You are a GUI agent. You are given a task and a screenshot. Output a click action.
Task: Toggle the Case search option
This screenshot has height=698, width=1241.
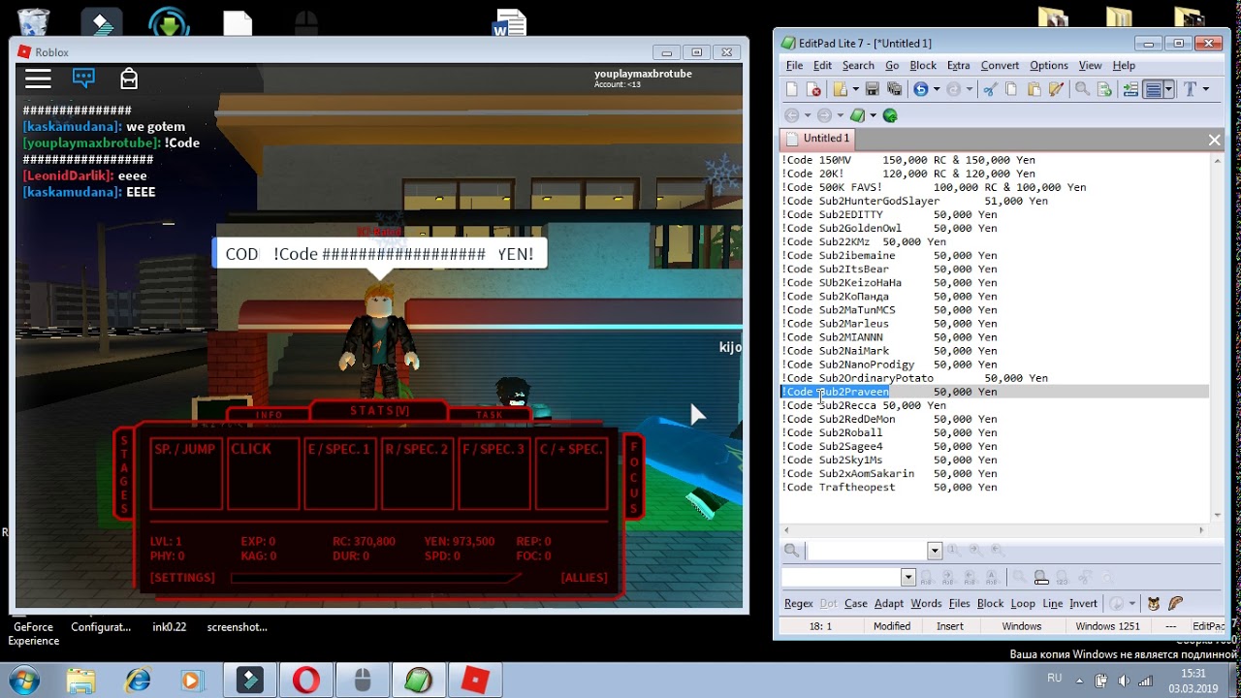click(856, 603)
